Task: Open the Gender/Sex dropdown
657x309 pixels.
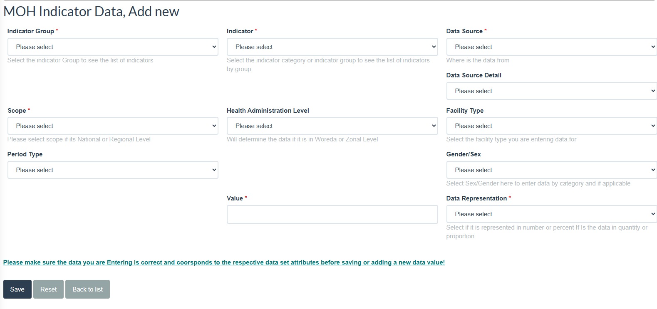Action: [551, 170]
